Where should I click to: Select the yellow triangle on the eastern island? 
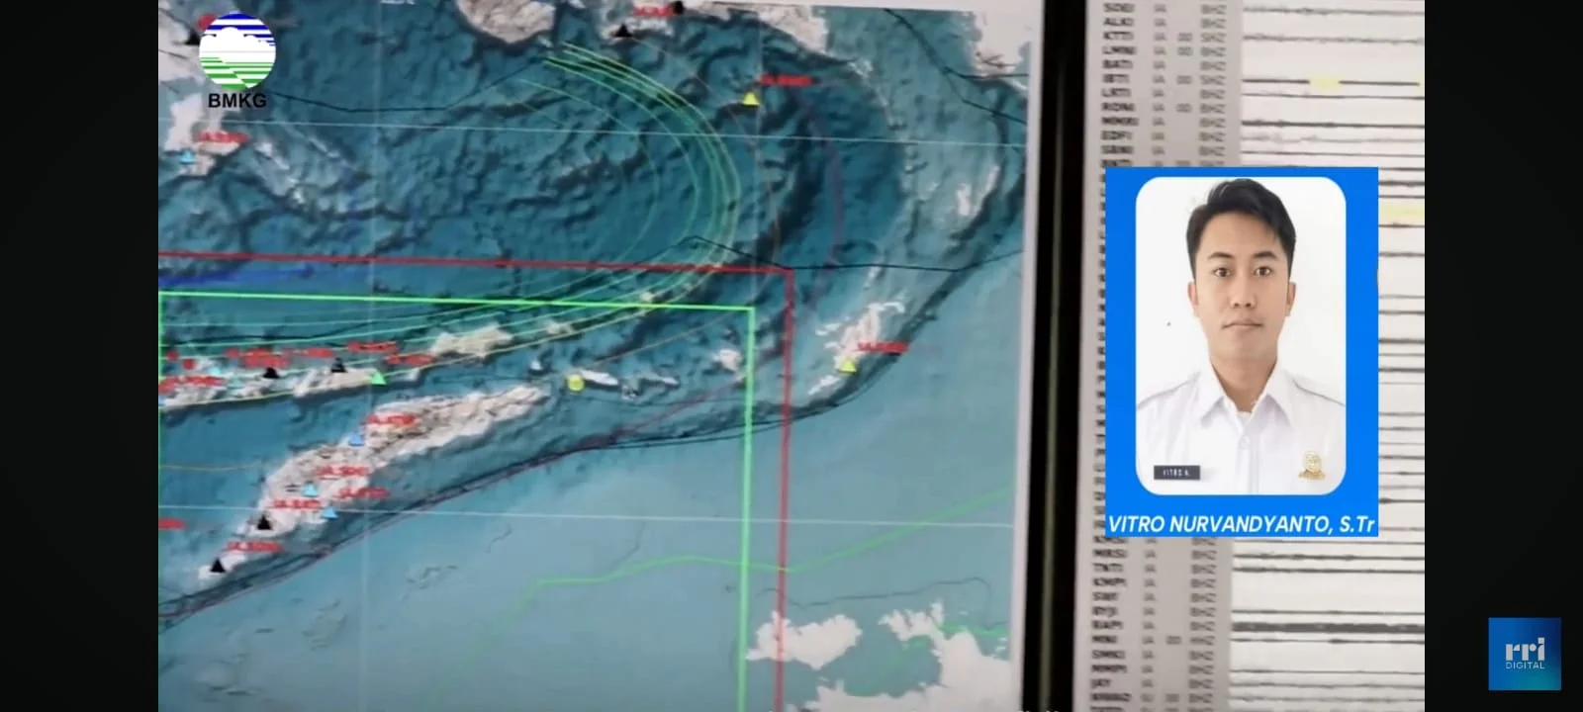tap(847, 365)
